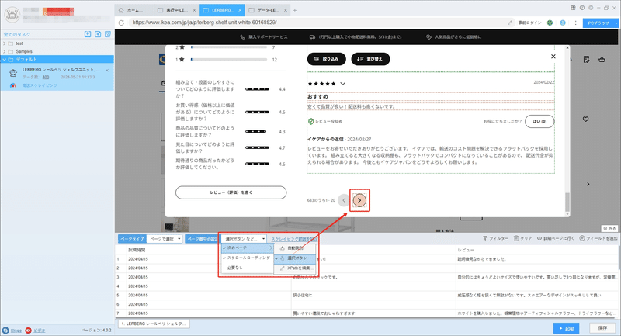
Task: Click the IKEA shopping list note icon
Action: (x=587, y=60)
